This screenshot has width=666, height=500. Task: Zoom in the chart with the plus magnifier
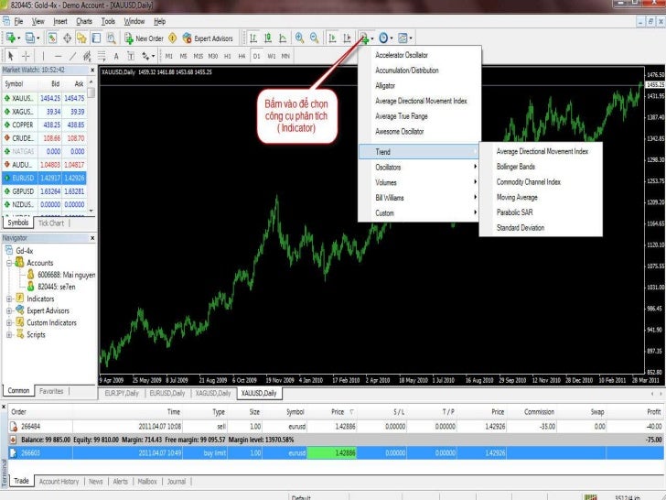pyautogui.click(x=299, y=38)
